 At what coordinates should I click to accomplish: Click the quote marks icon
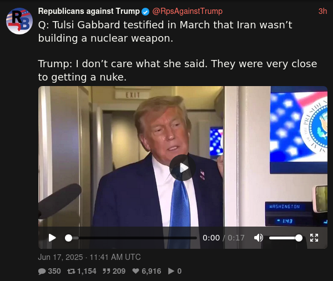point(106,271)
